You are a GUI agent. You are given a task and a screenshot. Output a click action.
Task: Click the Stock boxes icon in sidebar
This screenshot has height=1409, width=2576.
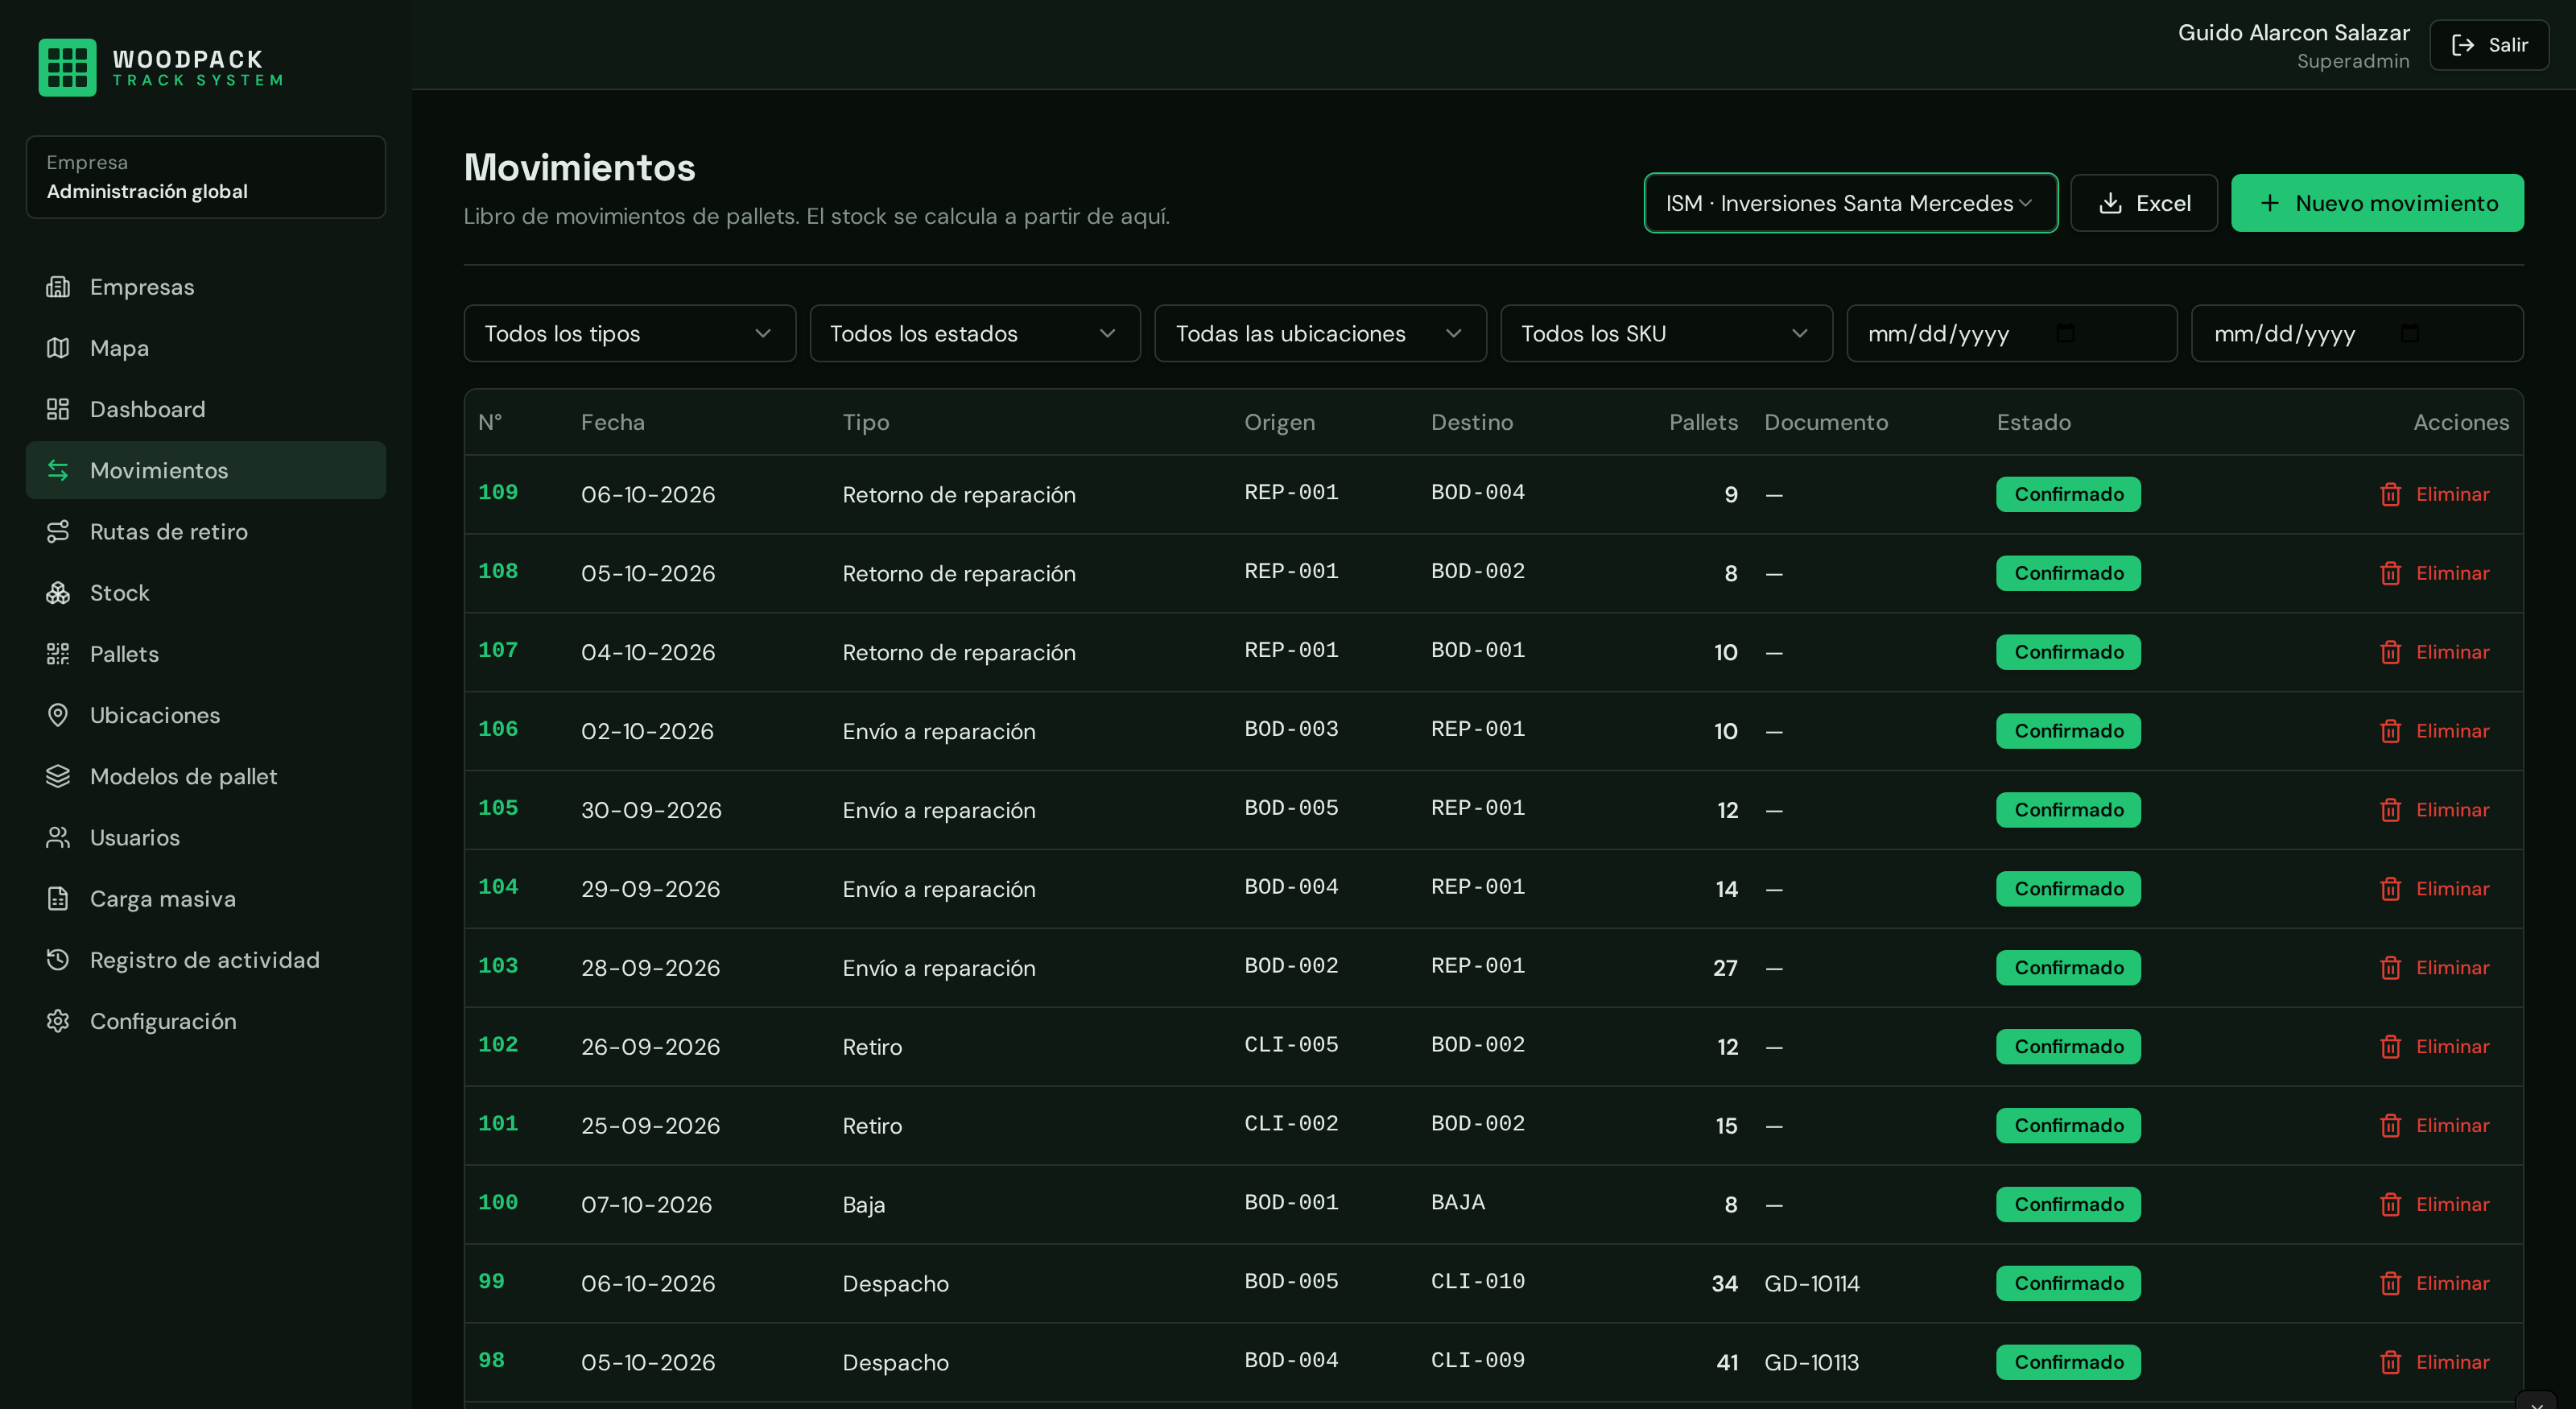(x=58, y=593)
